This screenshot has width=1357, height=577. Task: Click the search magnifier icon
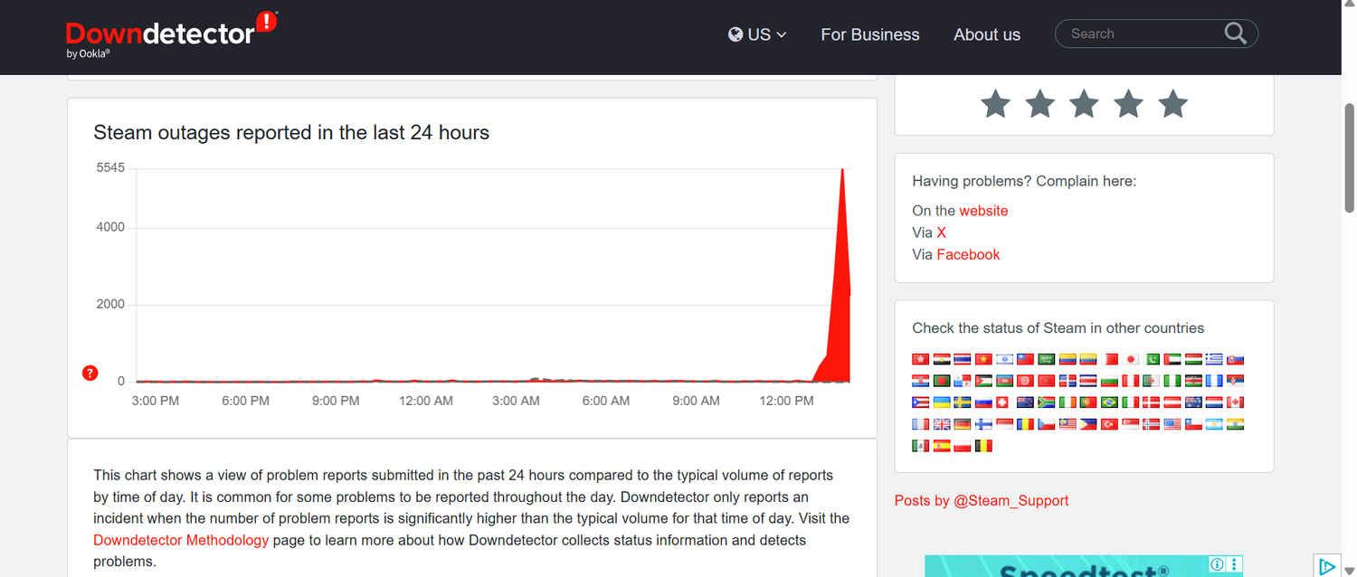click(x=1235, y=33)
